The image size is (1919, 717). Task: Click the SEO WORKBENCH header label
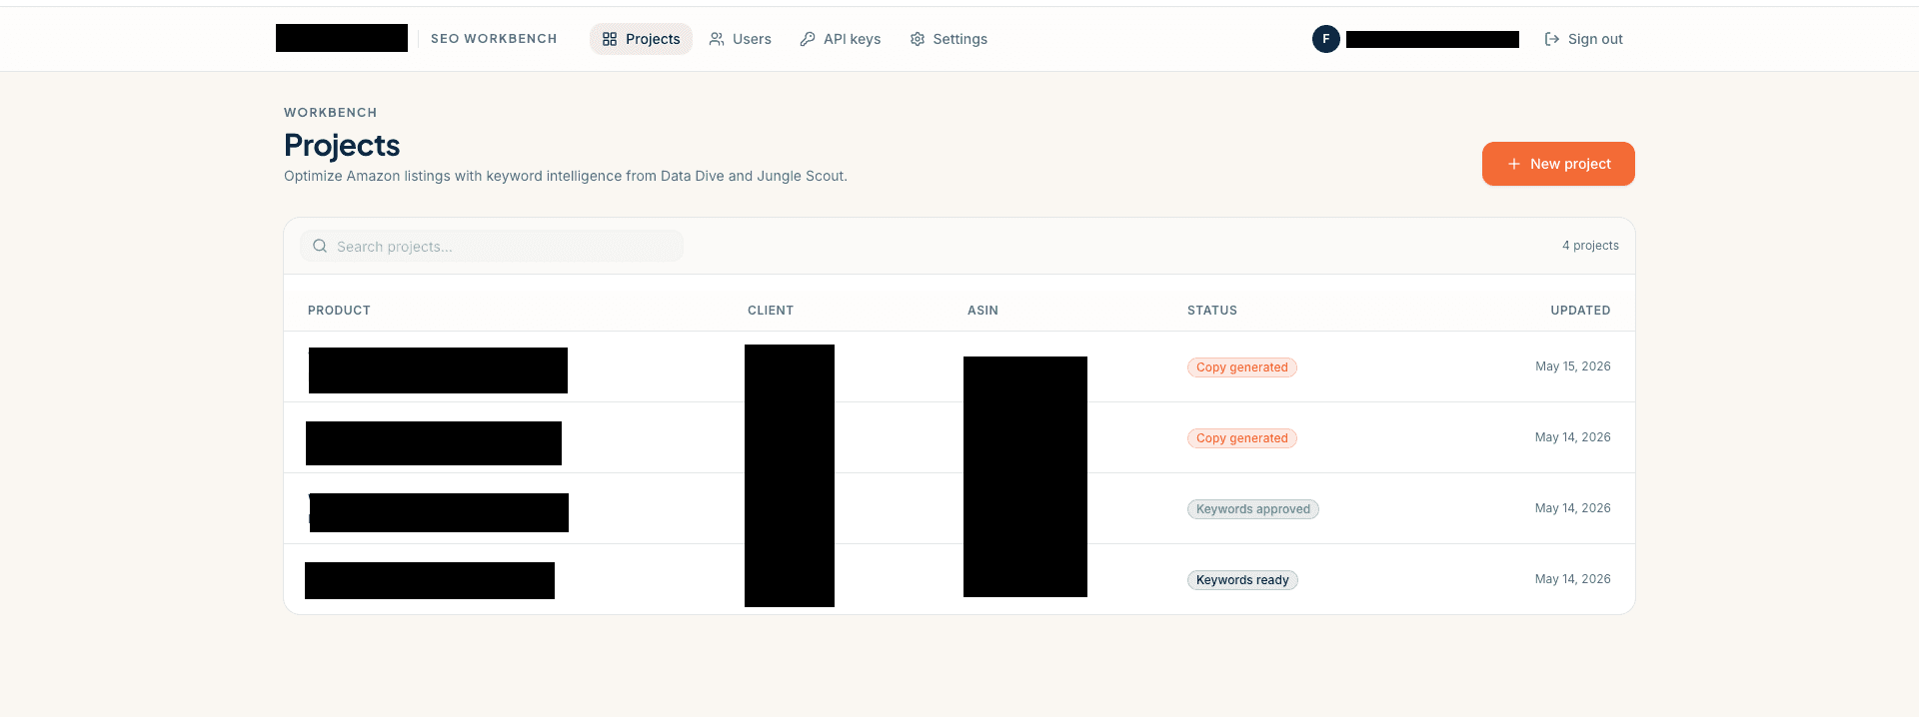(x=494, y=39)
